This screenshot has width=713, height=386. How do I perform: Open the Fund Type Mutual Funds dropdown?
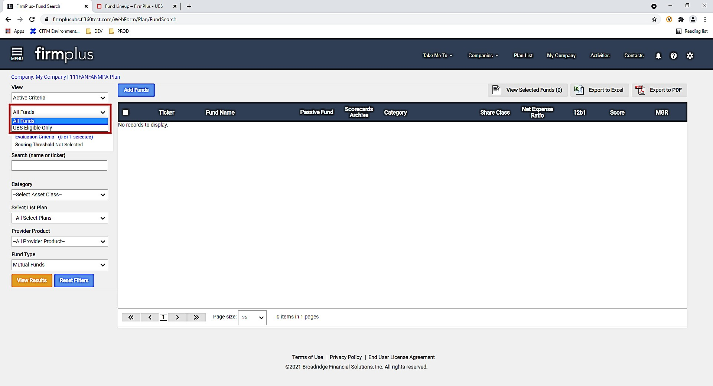(x=59, y=265)
